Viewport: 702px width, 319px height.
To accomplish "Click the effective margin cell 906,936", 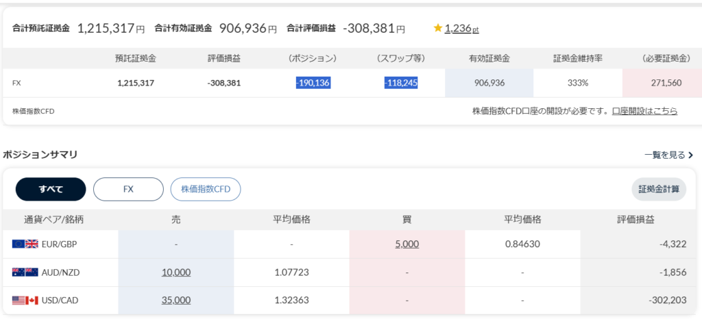I will click(x=489, y=83).
